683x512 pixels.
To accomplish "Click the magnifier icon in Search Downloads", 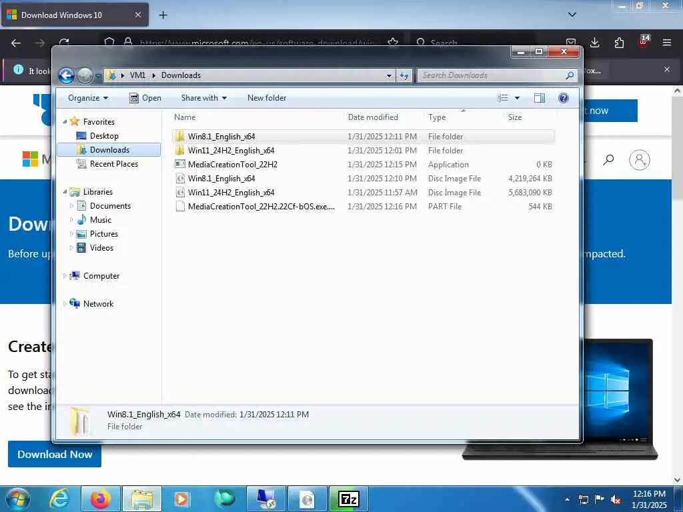I will pyautogui.click(x=570, y=75).
